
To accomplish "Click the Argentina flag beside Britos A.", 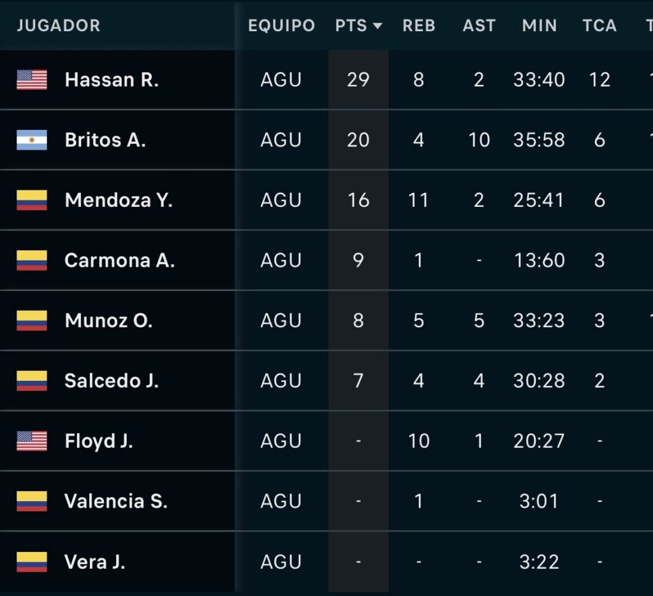I will (x=32, y=139).
